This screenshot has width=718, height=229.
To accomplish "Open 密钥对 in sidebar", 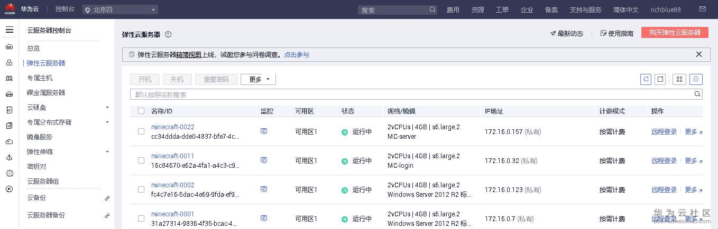I will (x=36, y=167).
